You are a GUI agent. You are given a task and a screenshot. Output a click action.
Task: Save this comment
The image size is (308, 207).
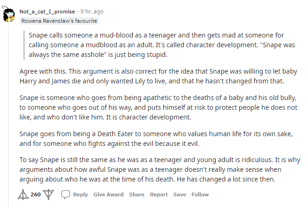pos(180,194)
